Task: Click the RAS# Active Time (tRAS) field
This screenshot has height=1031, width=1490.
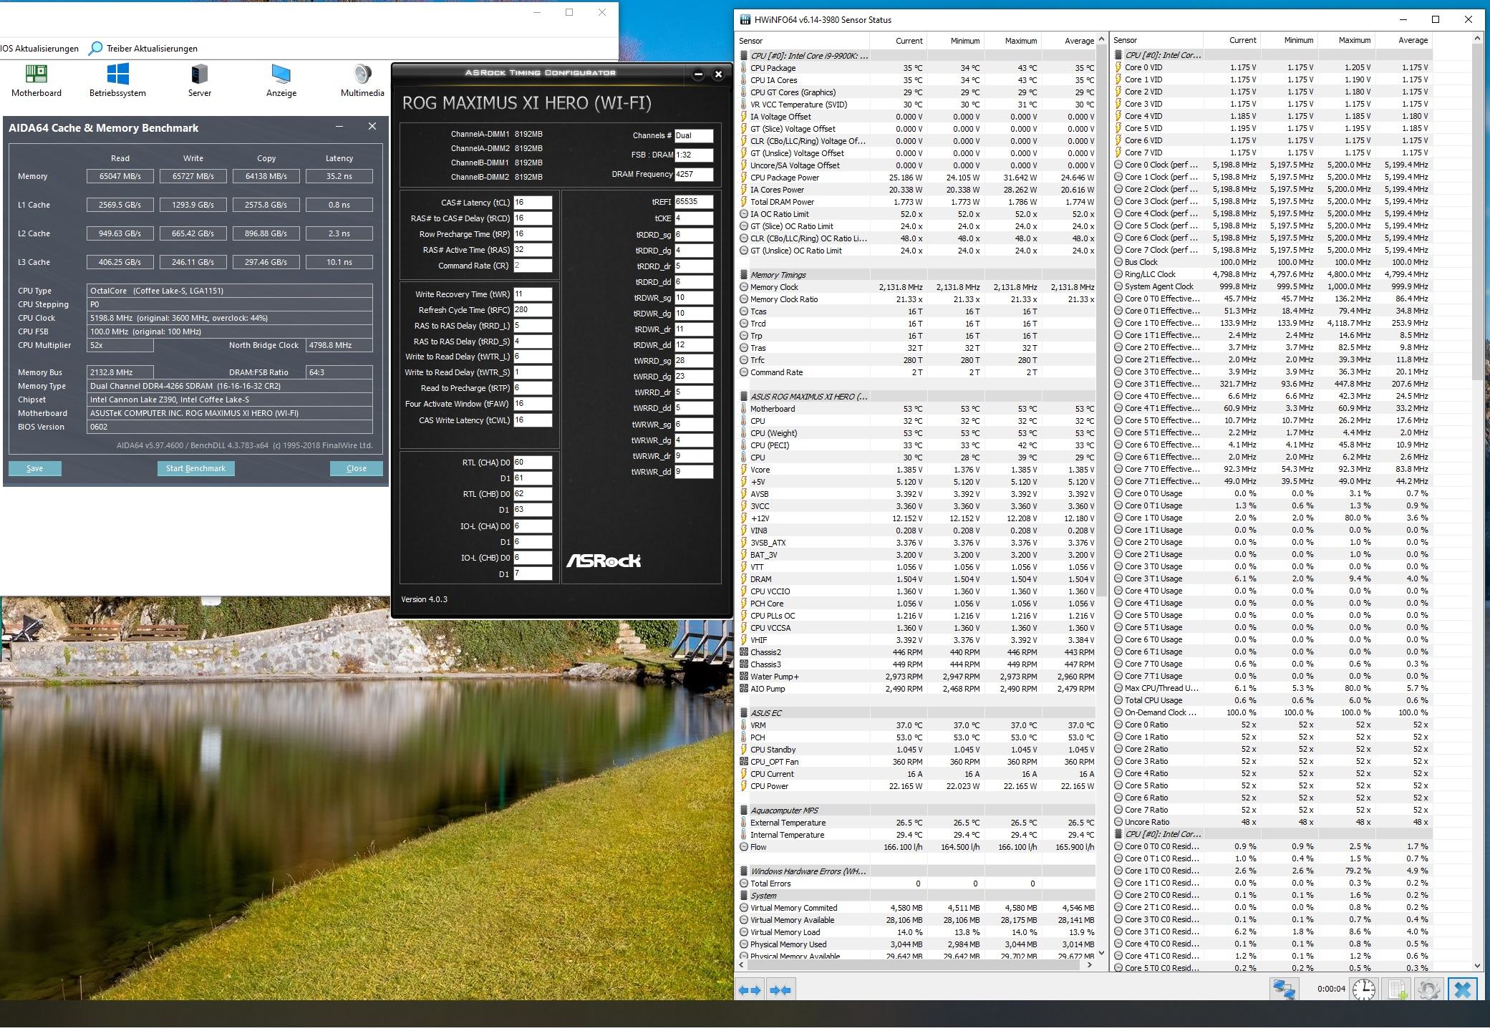Action: [x=532, y=250]
